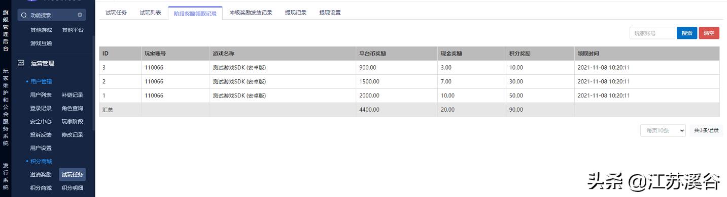
Task: Open 用户设置 in the sidebar
Action: (x=41, y=148)
